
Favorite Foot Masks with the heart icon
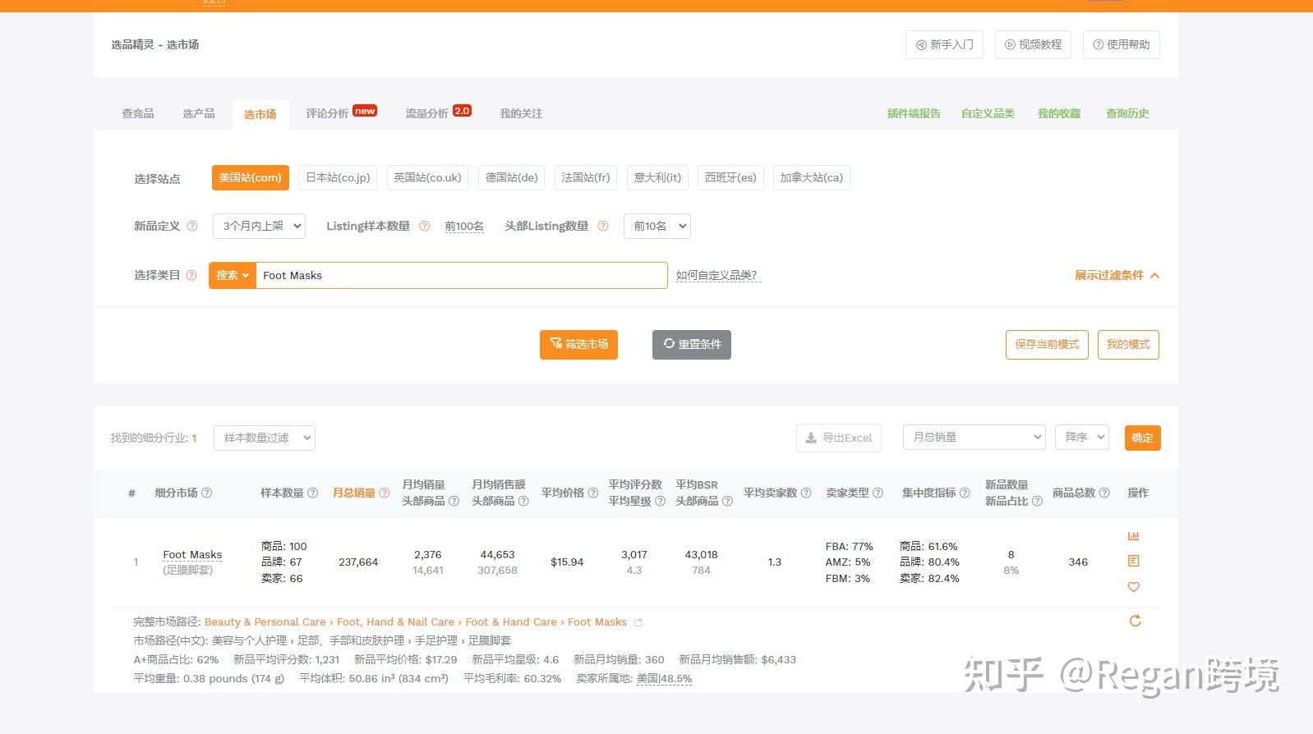click(x=1134, y=587)
